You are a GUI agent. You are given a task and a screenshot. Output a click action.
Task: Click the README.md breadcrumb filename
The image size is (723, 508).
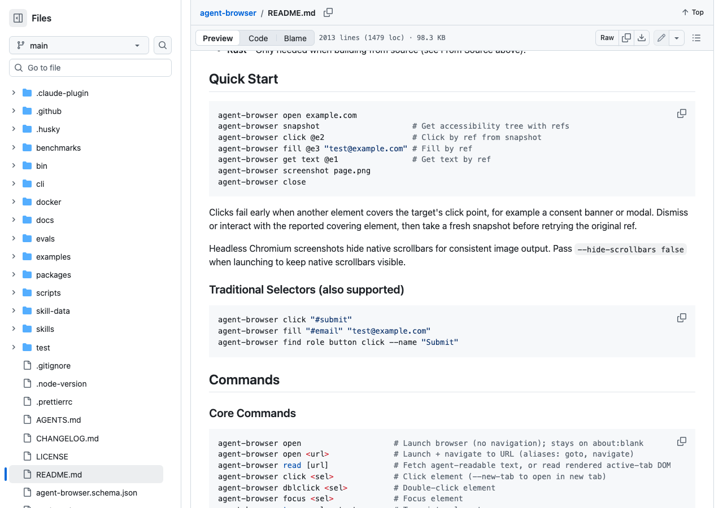291,12
